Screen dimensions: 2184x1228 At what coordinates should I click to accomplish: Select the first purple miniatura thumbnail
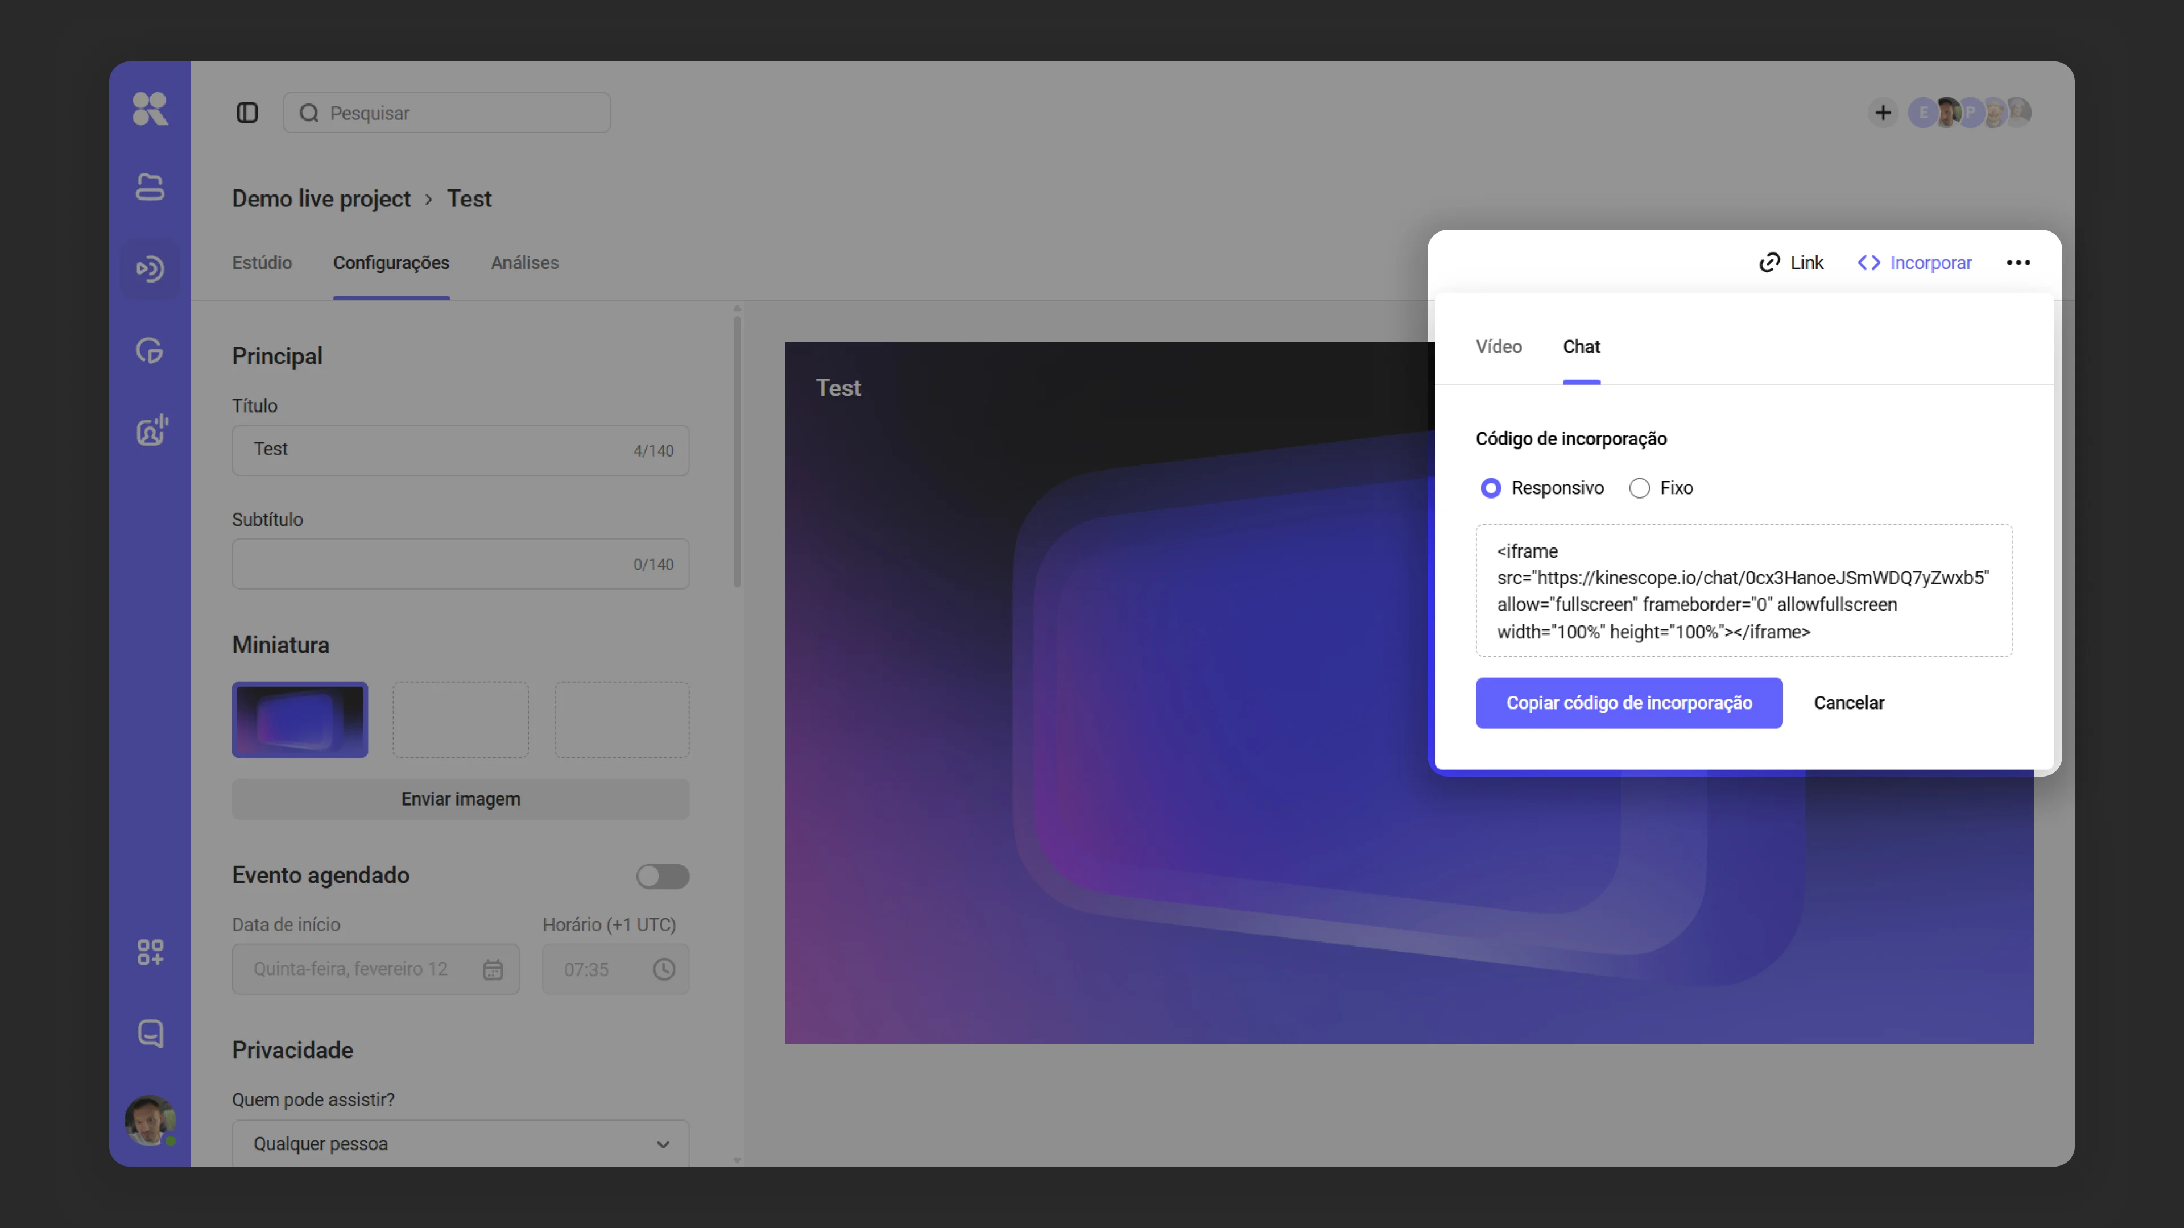click(300, 720)
